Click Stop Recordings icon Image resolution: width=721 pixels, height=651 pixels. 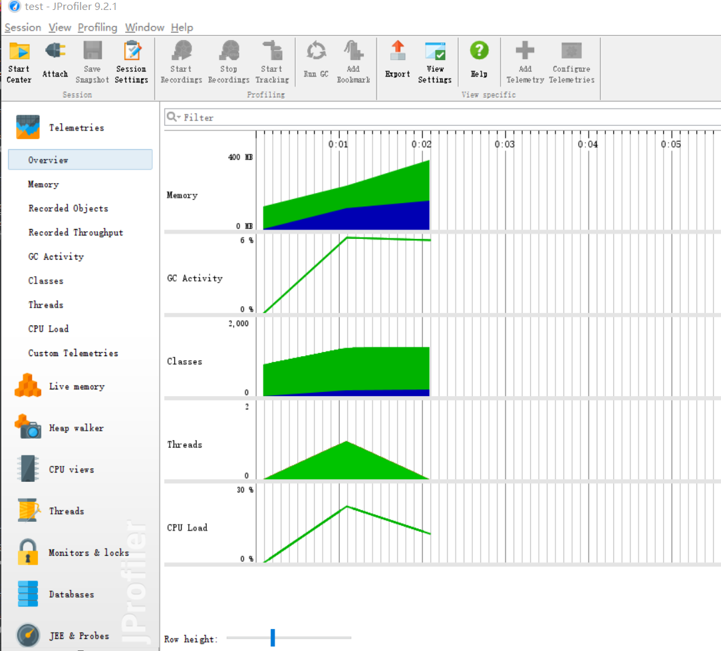tap(229, 51)
